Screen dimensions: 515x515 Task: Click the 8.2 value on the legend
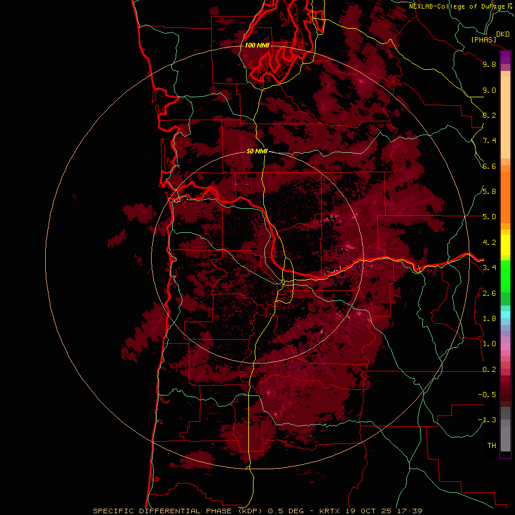click(x=489, y=115)
